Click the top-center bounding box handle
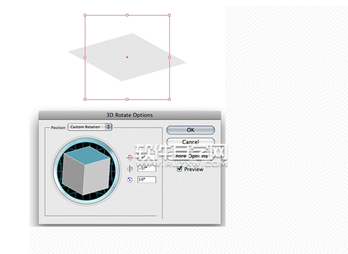Image resolution: width=348 pixels, height=254 pixels. pyautogui.click(x=127, y=15)
